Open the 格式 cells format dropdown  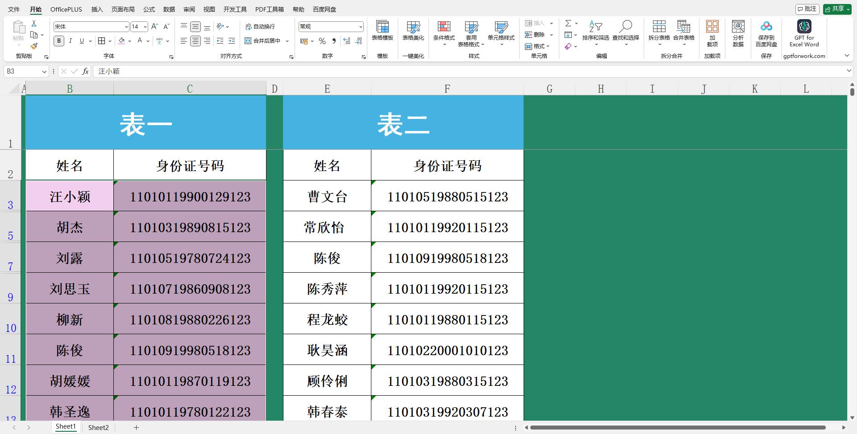pos(537,46)
